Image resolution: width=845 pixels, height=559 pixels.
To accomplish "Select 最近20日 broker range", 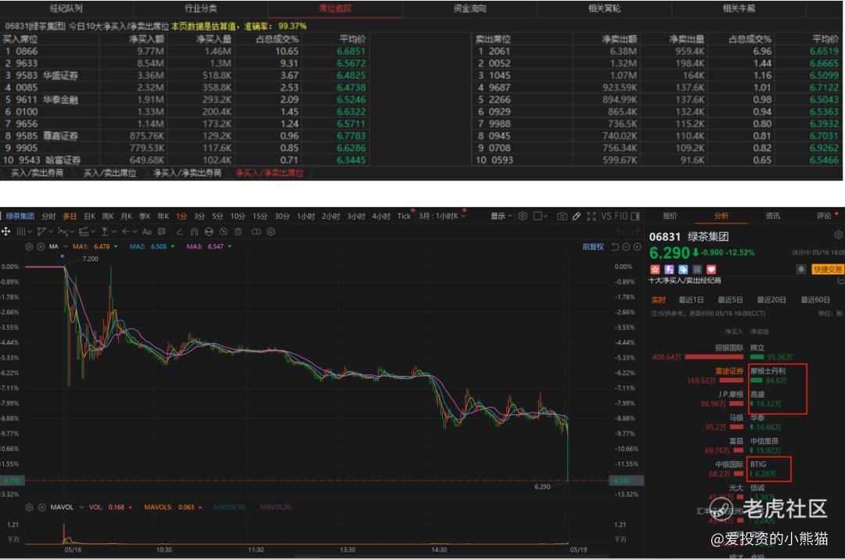I will click(771, 300).
